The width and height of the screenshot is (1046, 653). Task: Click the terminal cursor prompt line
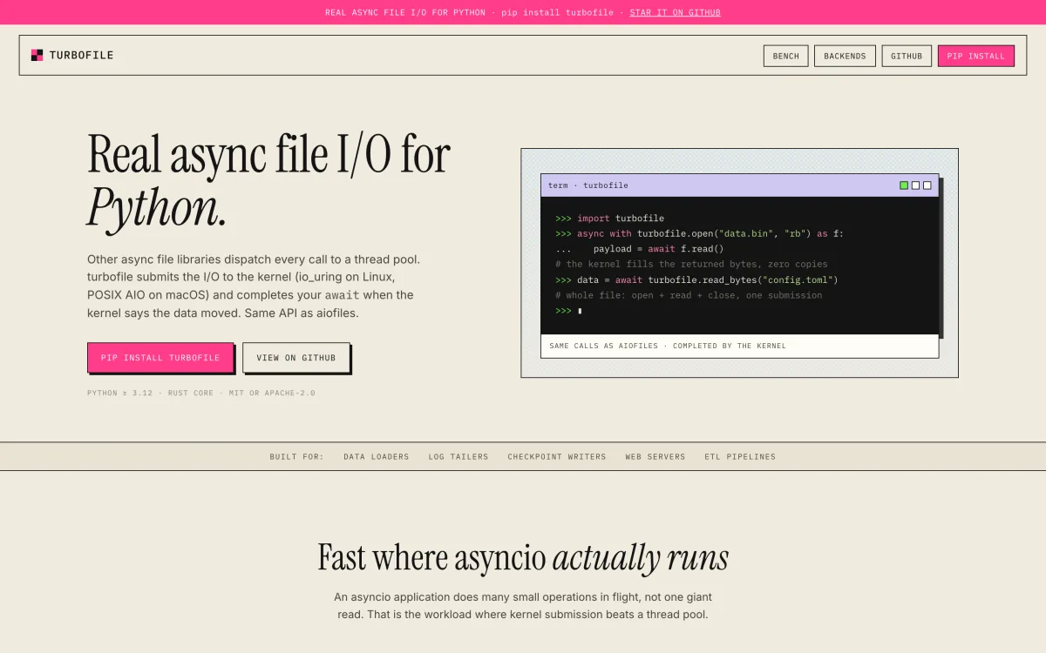tap(568, 311)
